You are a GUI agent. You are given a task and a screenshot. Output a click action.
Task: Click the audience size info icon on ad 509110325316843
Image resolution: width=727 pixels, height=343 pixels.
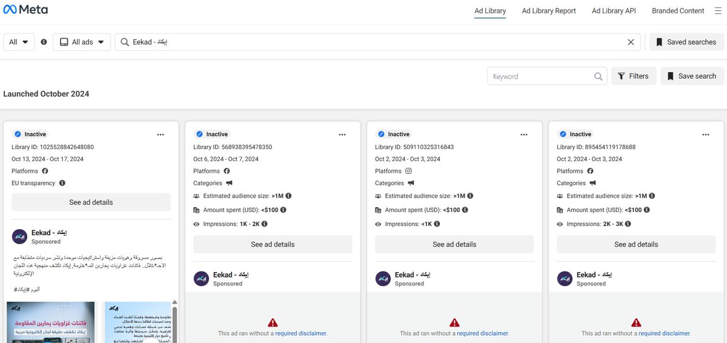click(x=470, y=196)
